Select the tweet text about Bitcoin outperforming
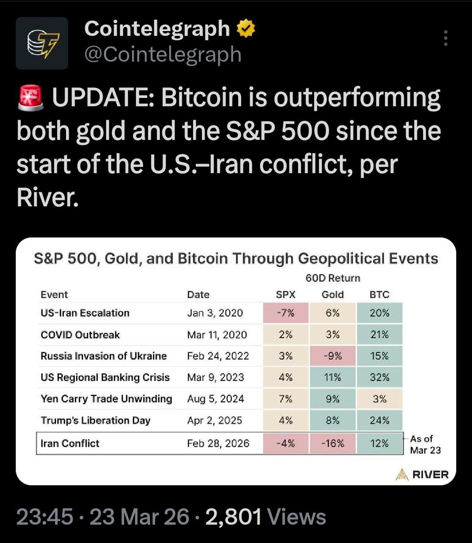 [x=228, y=147]
